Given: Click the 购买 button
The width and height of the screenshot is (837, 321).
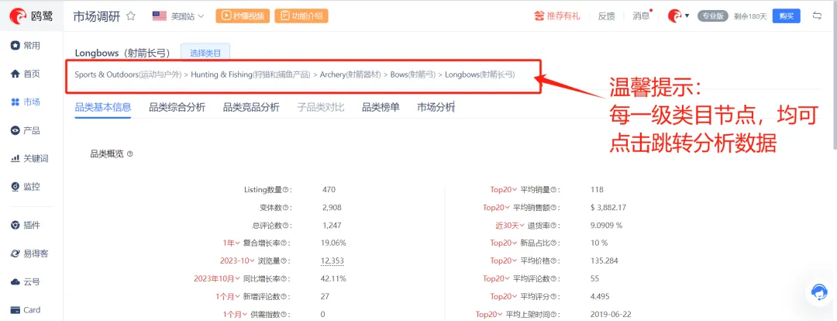Looking at the screenshot, I should coord(787,16).
